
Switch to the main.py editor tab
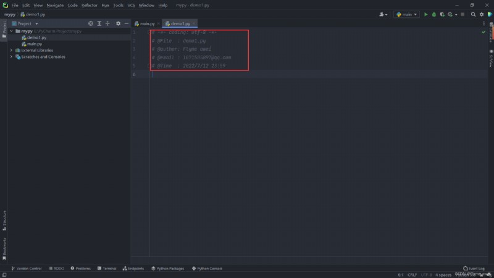coord(144,23)
